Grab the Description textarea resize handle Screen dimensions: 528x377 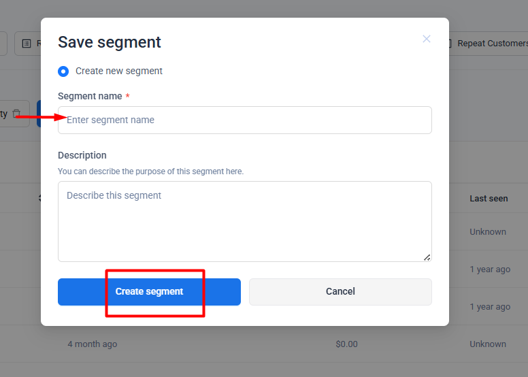click(427, 257)
